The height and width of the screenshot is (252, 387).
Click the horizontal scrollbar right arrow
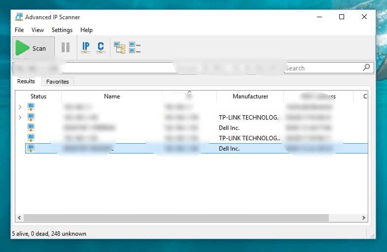[364, 218]
